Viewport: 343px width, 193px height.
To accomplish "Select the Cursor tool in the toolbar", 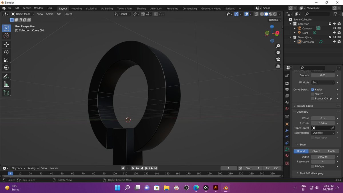I will click(x=6, y=36).
